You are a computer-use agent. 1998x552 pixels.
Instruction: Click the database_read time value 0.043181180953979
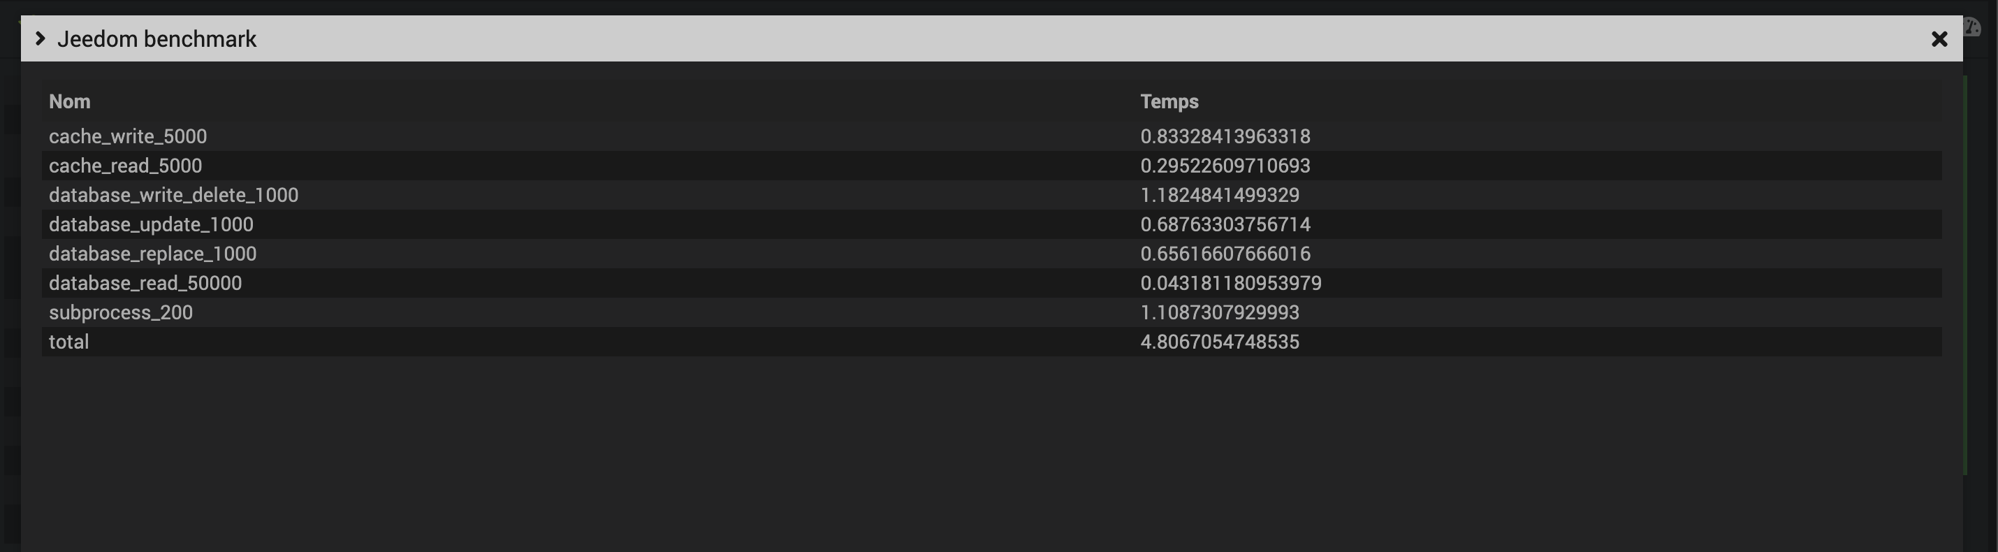click(1230, 284)
